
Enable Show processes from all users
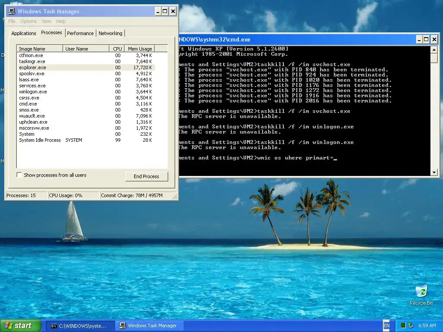pyautogui.click(x=19, y=175)
